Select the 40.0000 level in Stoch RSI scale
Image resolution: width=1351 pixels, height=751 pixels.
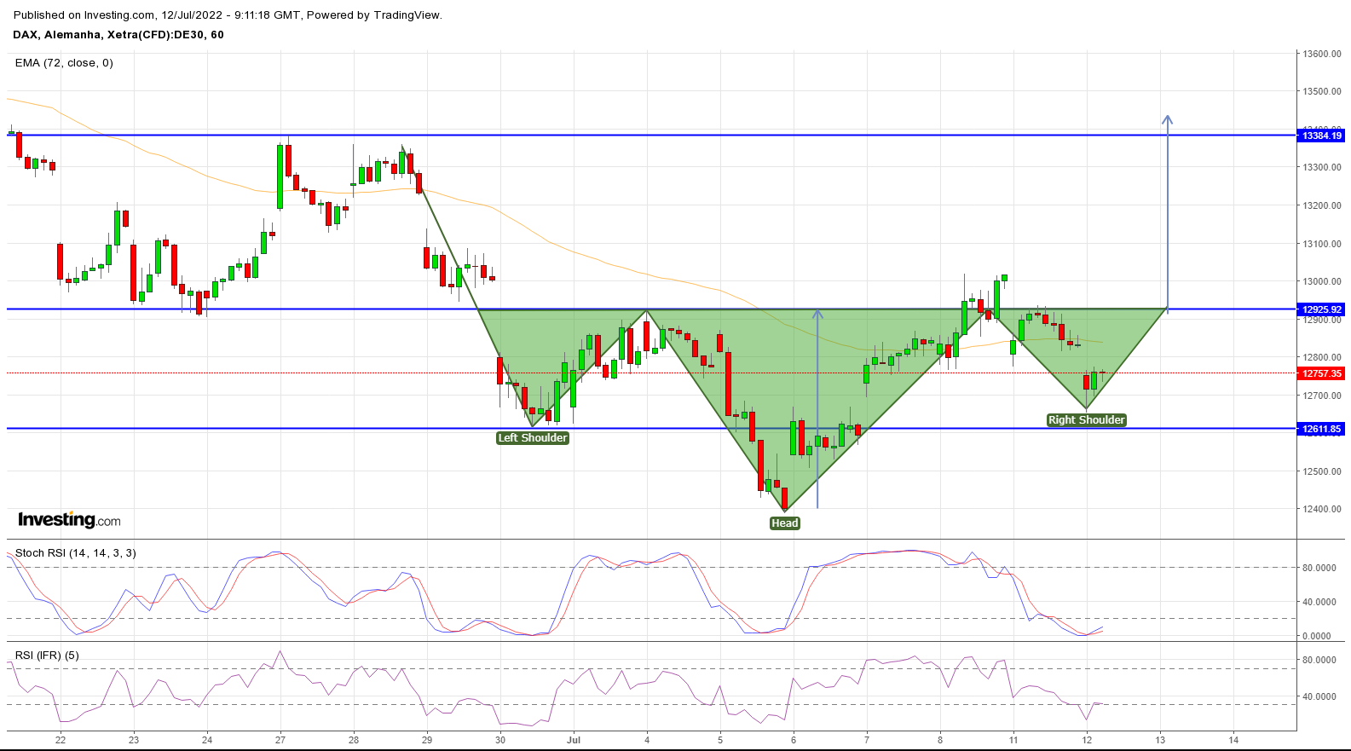pos(1319,602)
